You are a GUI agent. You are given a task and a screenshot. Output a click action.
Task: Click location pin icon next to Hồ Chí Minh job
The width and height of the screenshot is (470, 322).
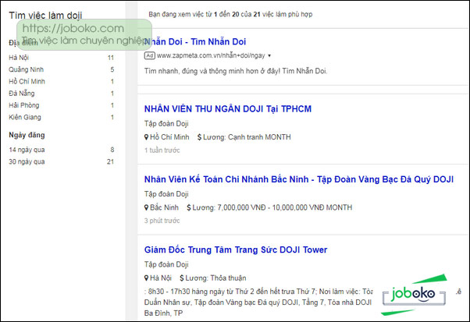tap(146, 137)
